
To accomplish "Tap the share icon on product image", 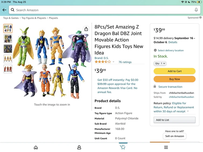I will pos(86,29).
